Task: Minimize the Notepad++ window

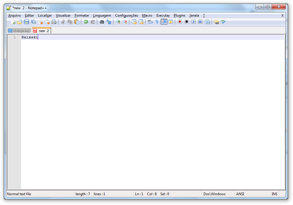Action: pos(260,7)
